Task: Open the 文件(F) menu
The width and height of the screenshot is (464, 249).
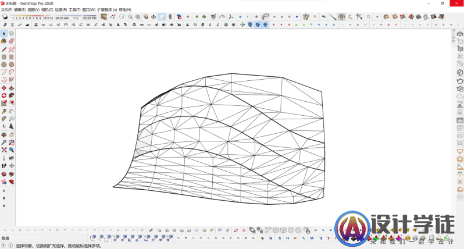Action: (x=6, y=10)
